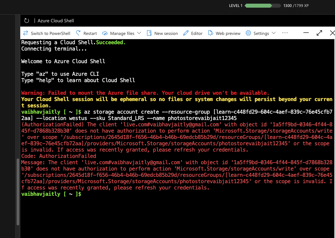Open the Editor via its label
This screenshot has height=238, width=335.
(x=197, y=33)
